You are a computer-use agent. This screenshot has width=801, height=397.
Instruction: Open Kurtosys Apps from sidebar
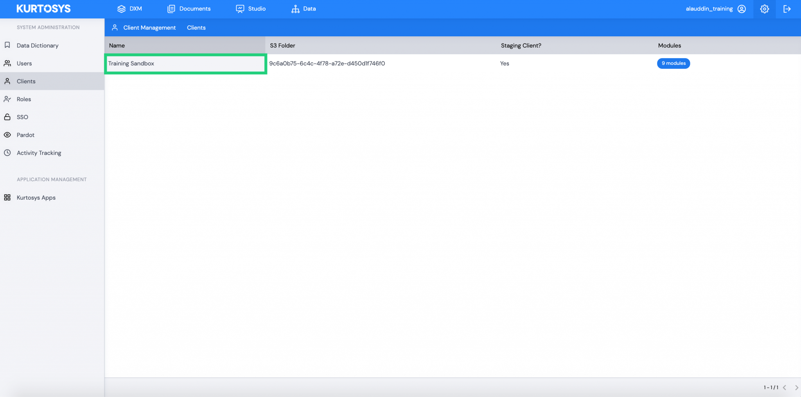(x=36, y=197)
